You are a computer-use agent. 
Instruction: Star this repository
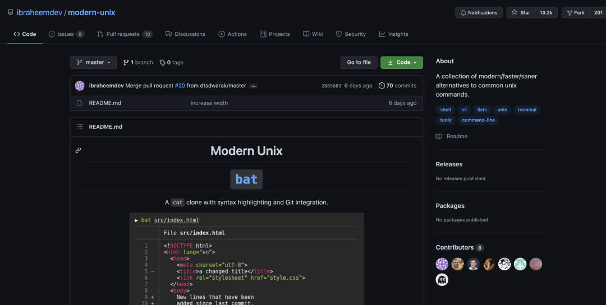click(x=521, y=13)
